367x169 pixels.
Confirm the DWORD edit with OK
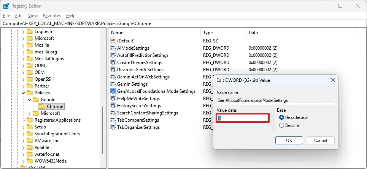pos(289,140)
